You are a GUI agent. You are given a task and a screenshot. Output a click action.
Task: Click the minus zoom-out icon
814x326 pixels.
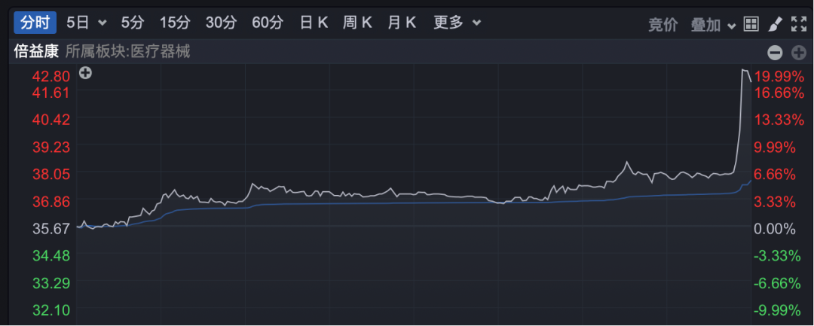point(775,52)
